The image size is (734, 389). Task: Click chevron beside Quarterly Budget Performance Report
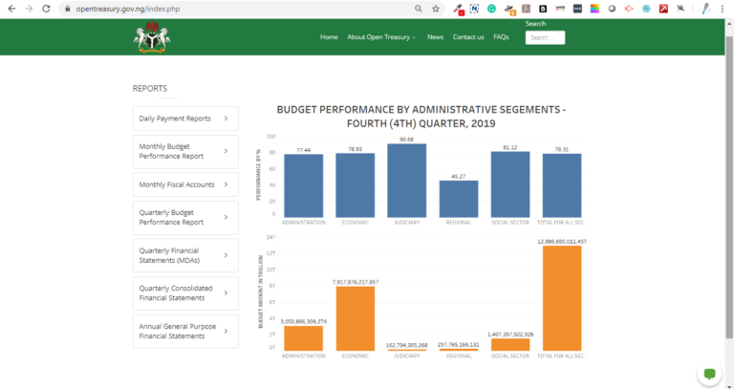(x=226, y=217)
